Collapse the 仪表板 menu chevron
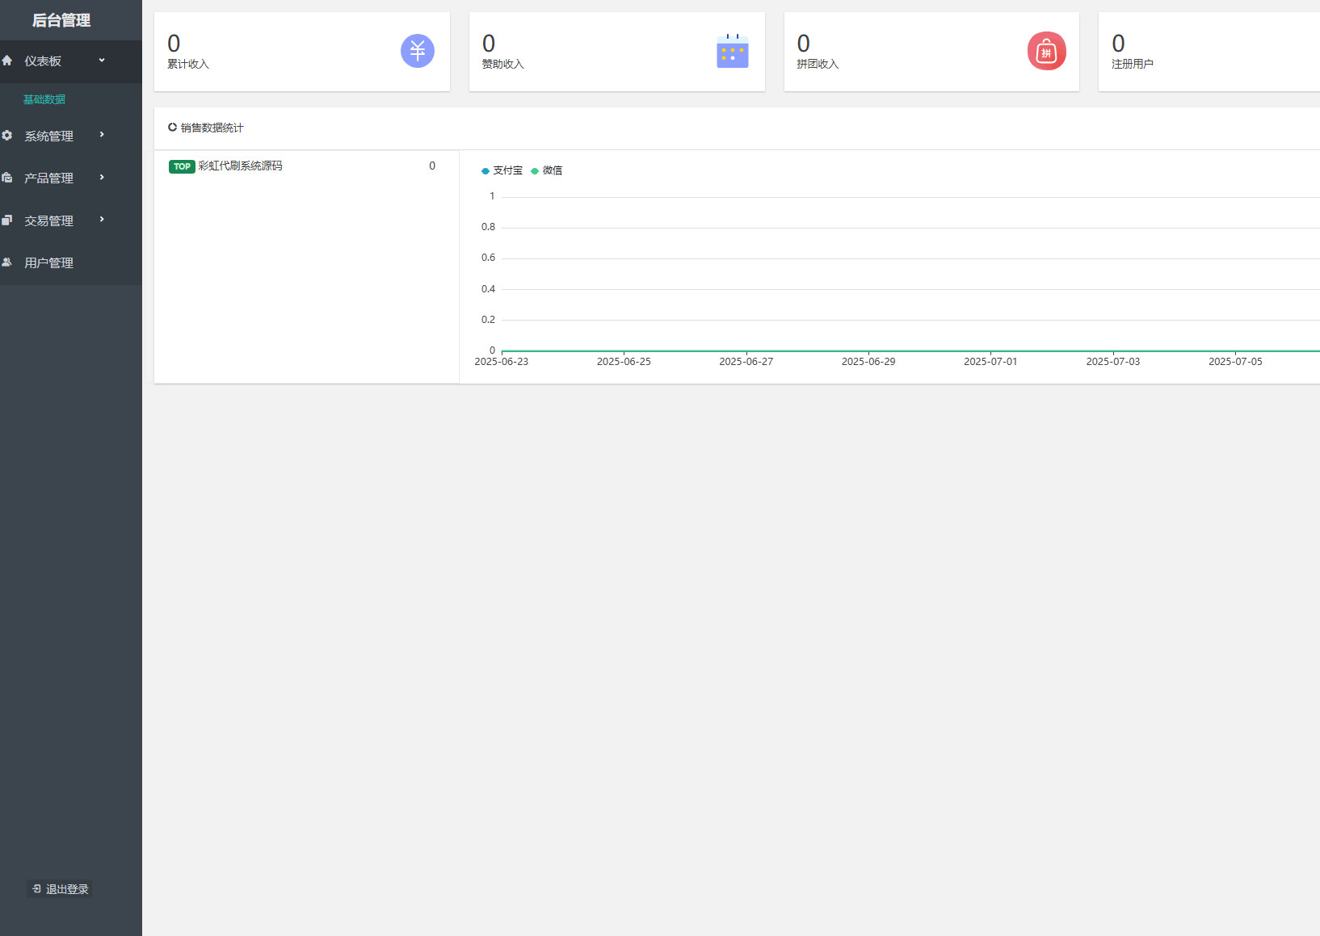Image resolution: width=1320 pixels, height=936 pixels. click(x=102, y=61)
